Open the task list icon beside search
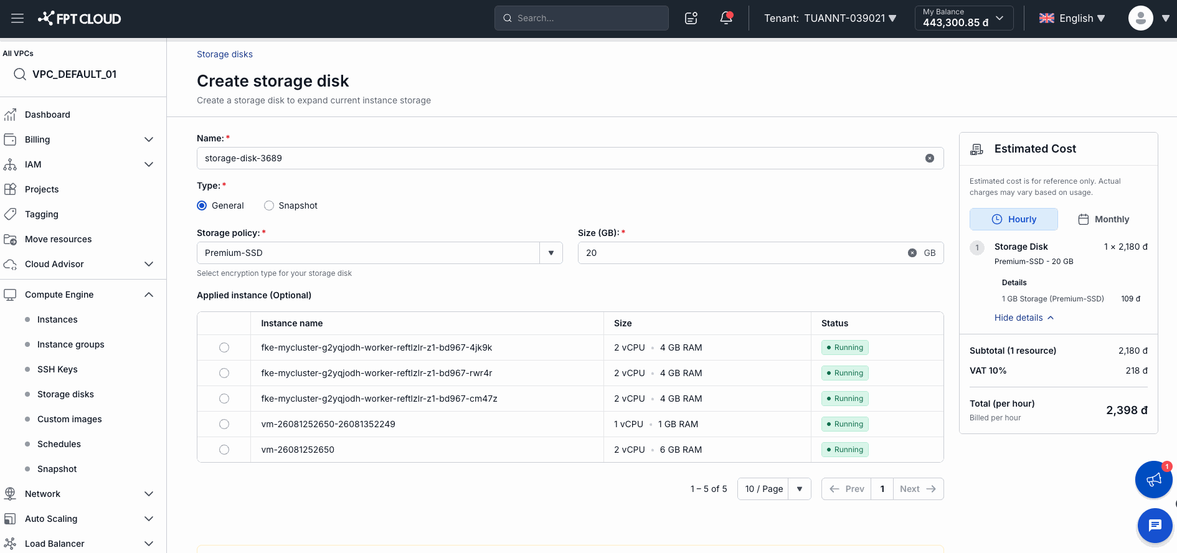The image size is (1177, 553). [x=691, y=18]
